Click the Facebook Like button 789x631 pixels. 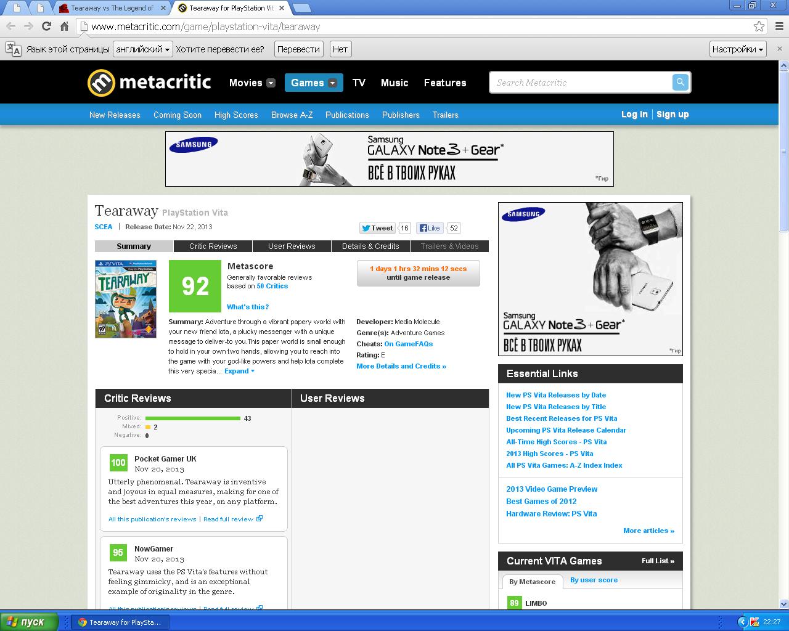coord(430,228)
